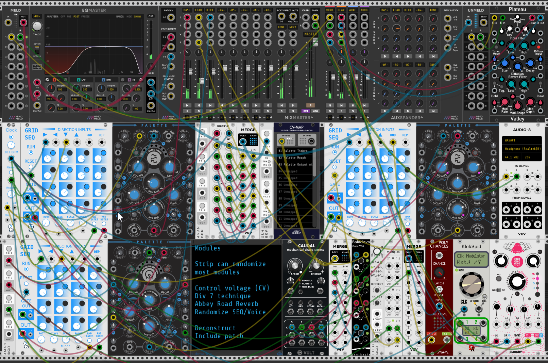Open the 256 block size selector
The height and width of the screenshot is (363, 548).
(532, 157)
